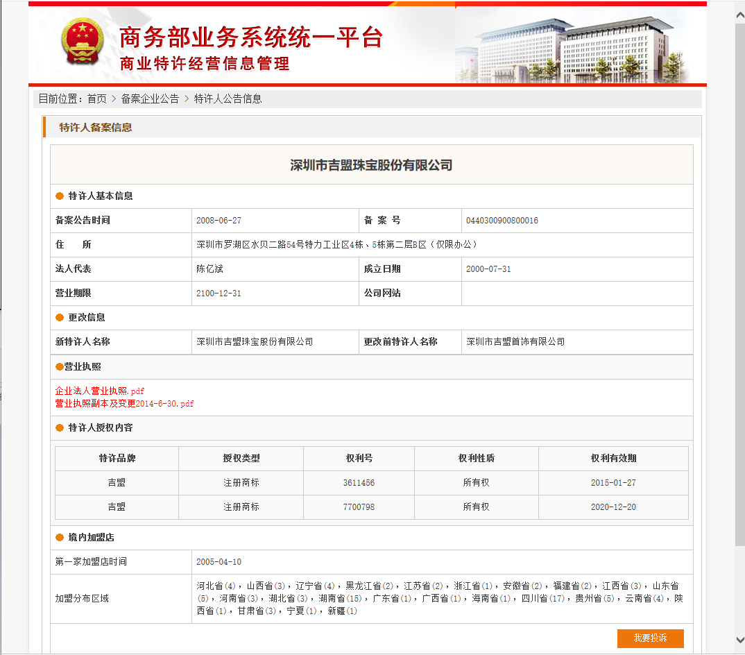
Task: Click the vertical scrollbar thumb
Action: click(739, 278)
